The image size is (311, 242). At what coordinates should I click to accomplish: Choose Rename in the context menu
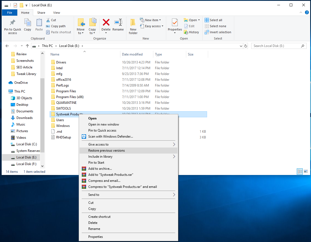[x=128, y=229]
